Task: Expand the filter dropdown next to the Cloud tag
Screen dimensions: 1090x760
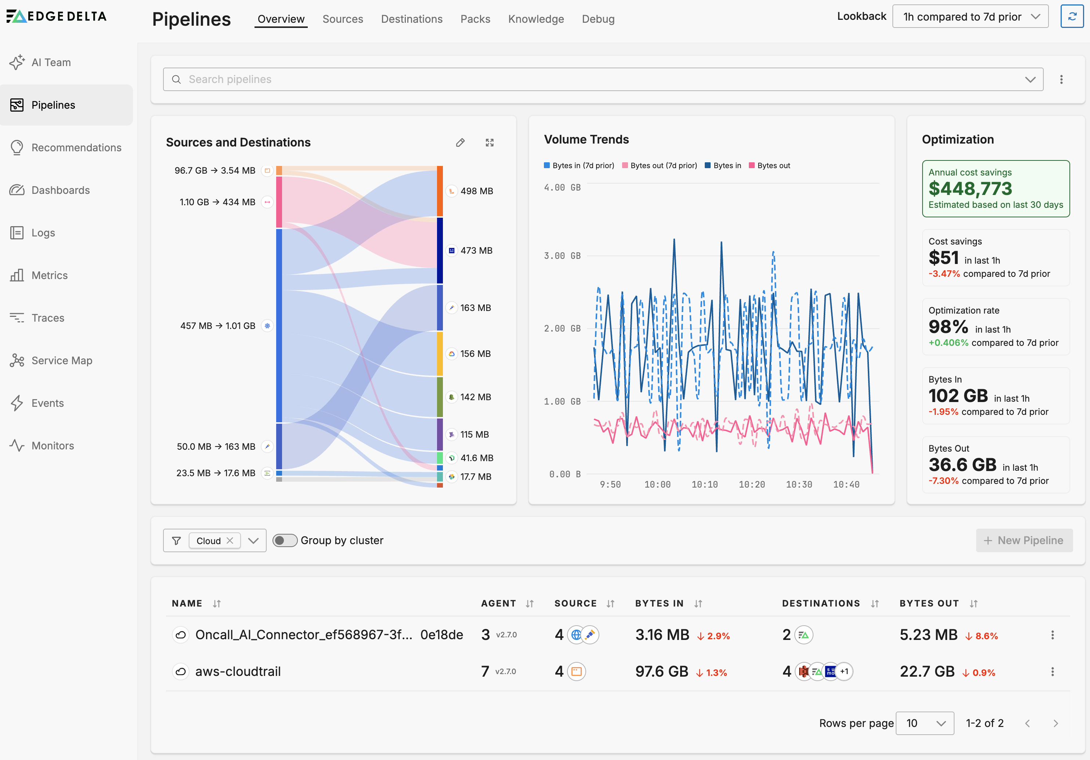Action: 253,541
